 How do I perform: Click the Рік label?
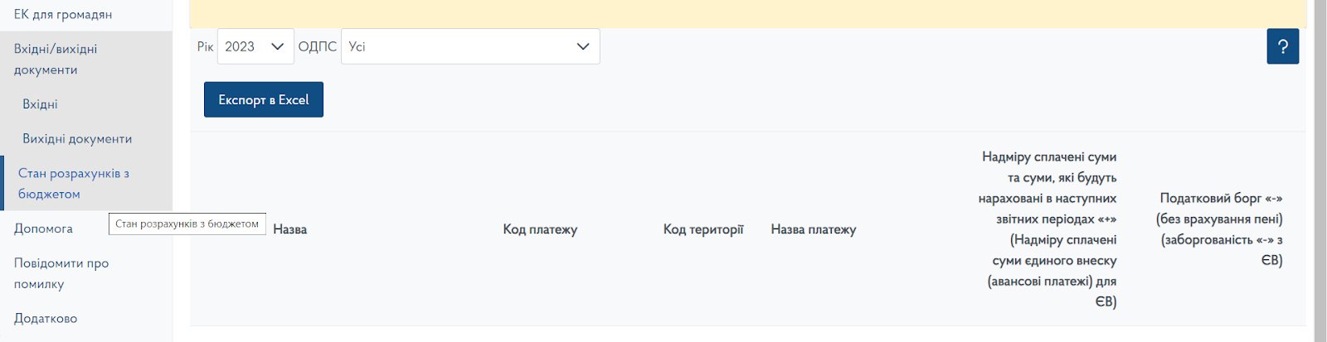205,46
